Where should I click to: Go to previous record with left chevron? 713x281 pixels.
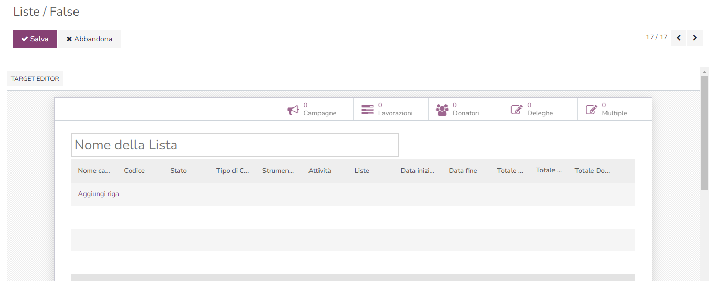[678, 38]
